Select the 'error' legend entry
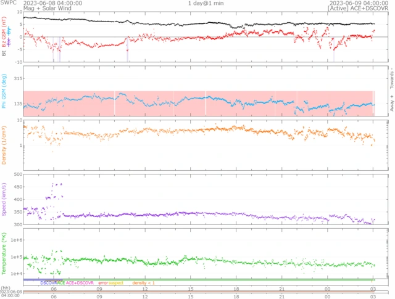395x299 pixels. pyautogui.click(x=102, y=282)
